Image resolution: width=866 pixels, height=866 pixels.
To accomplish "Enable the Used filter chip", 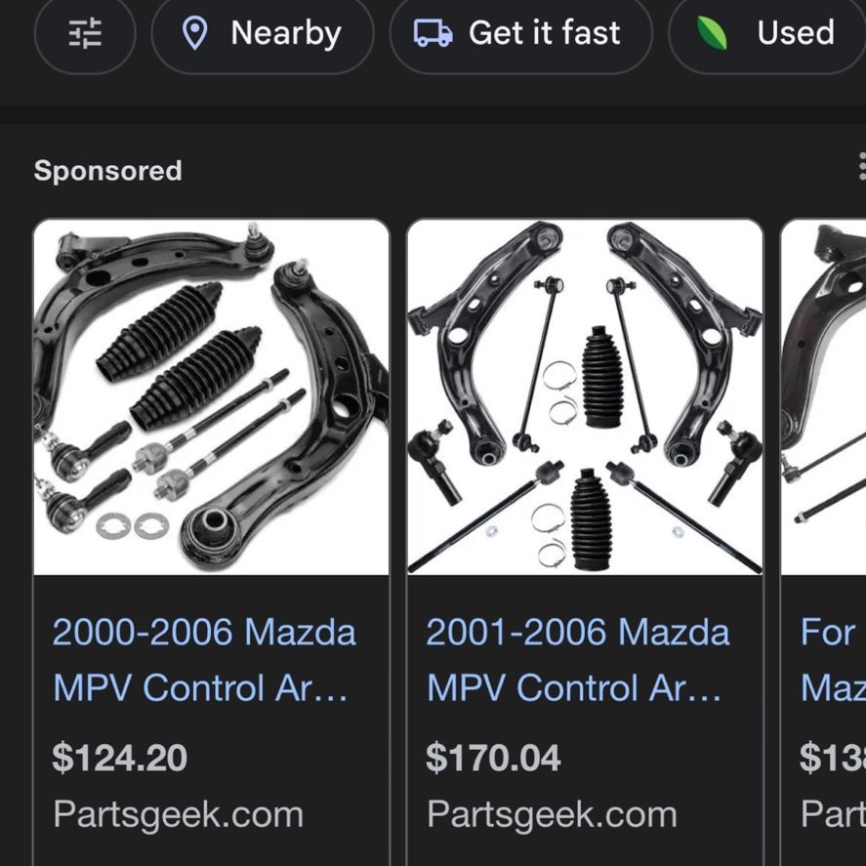I will [x=767, y=33].
